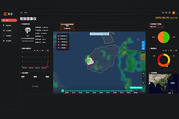Expand the small arrow beside the avatar
Viewport: 179px width, 119px height.
pos(177,14)
